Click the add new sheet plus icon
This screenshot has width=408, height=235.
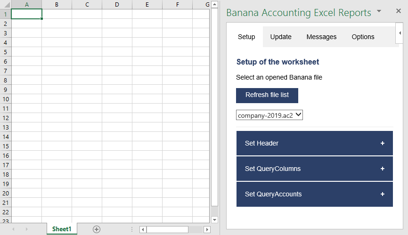tap(97, 229)
